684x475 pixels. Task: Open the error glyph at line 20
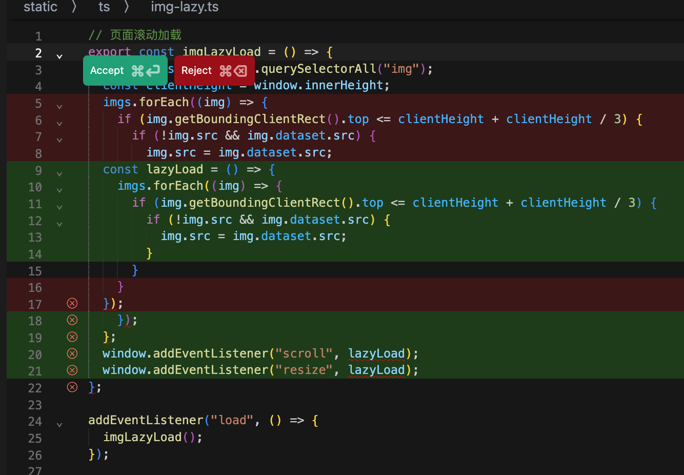tap(72, 353)
